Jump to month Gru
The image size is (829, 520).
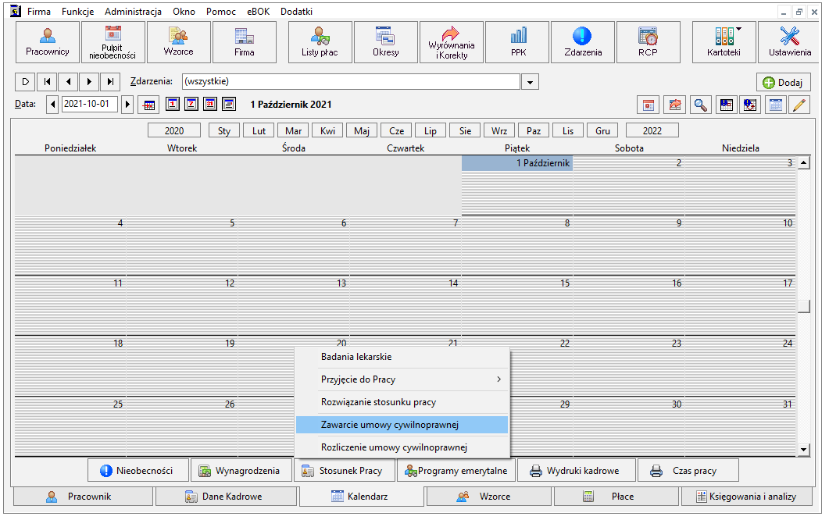tap(602, 130)
